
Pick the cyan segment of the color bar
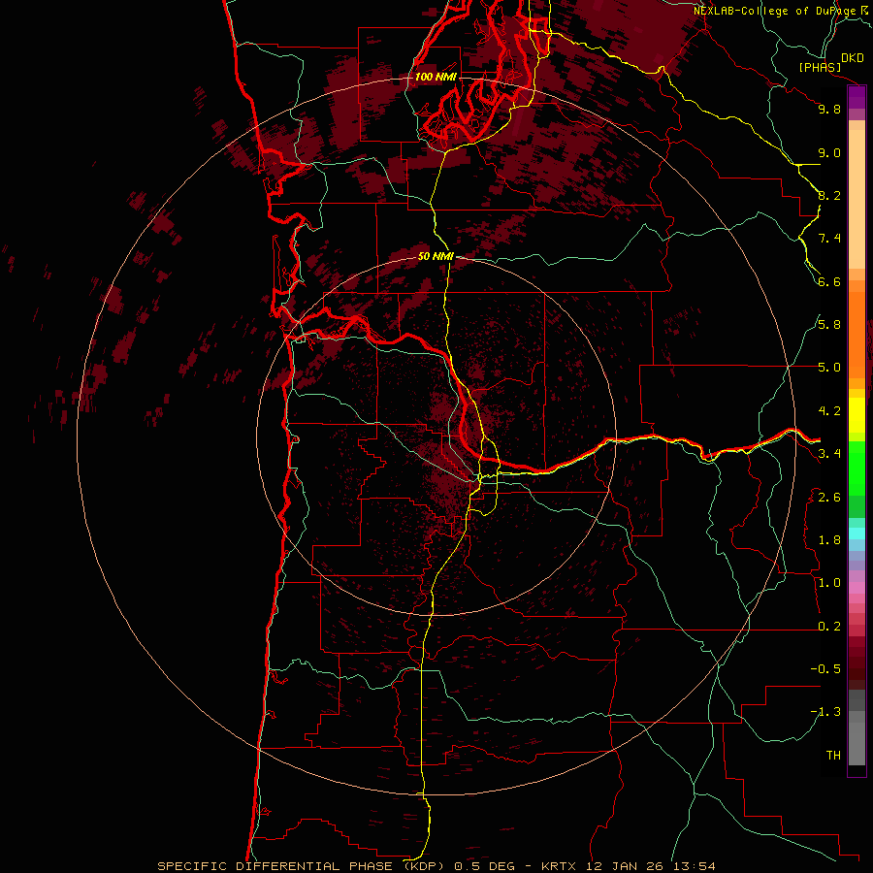[x=857, y=533]
